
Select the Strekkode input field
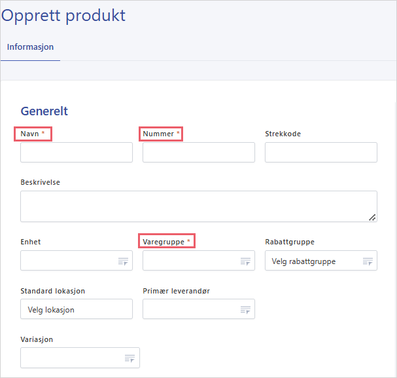pyautogui.click(x=320, y=153)
